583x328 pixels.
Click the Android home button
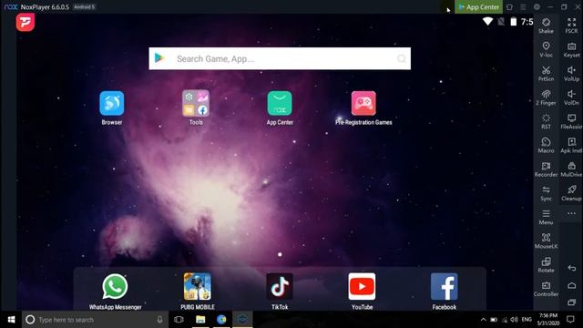tap(572, 285)
